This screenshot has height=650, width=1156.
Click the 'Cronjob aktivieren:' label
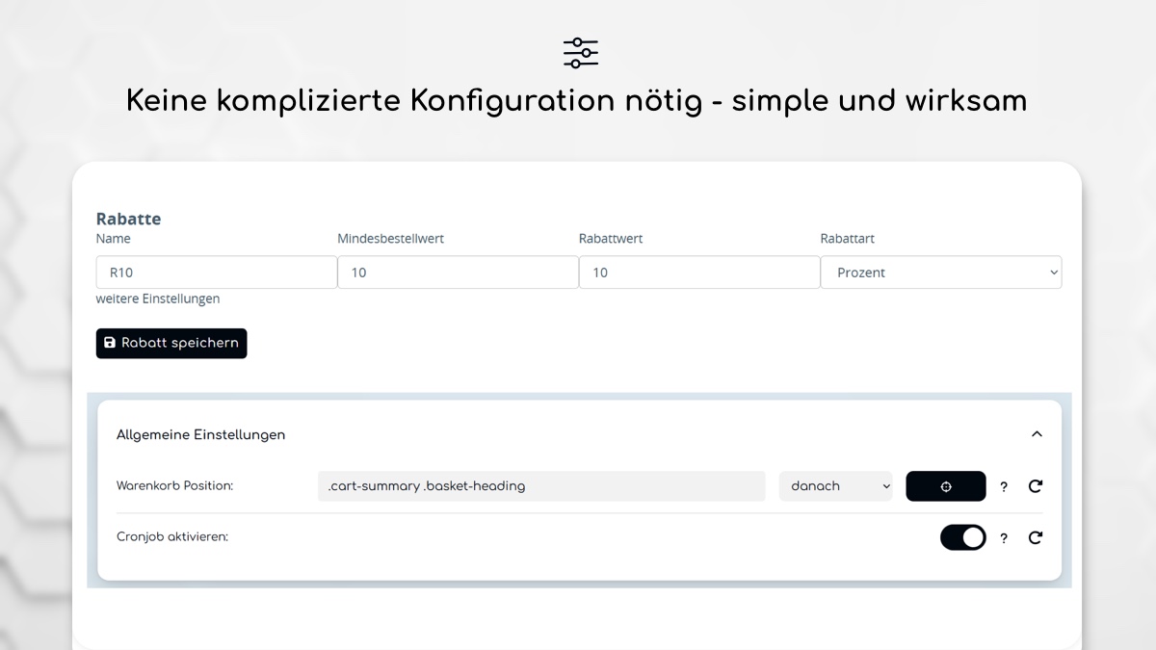pyautogui.click(x=172, y=536)
